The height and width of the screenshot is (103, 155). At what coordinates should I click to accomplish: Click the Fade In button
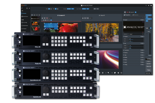tap(149, 61)
